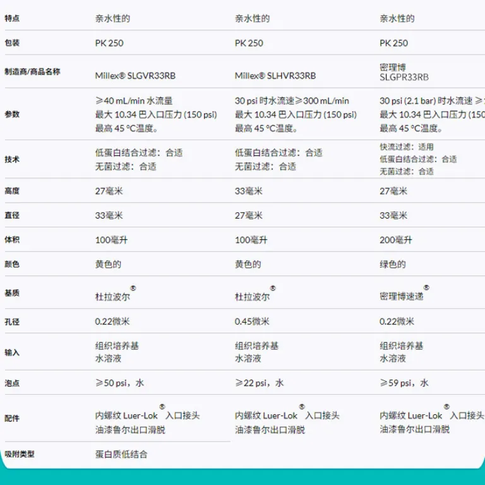Select the SLGPR33RB product name cell
The height and width of the screenshot is (485, 485).
404,73
